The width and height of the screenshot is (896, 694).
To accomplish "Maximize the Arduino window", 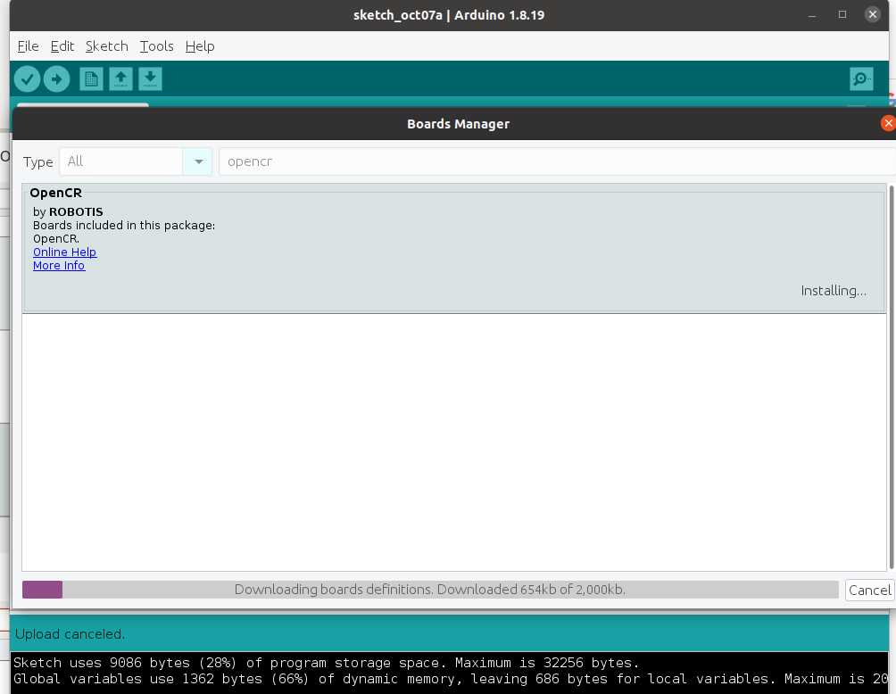I will 842,15.
